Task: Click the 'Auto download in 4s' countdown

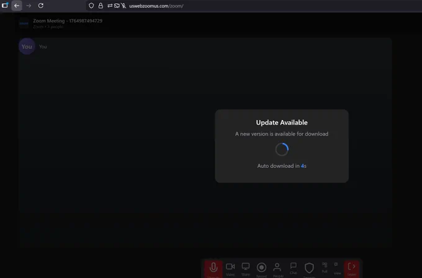Action: [282, 166]
